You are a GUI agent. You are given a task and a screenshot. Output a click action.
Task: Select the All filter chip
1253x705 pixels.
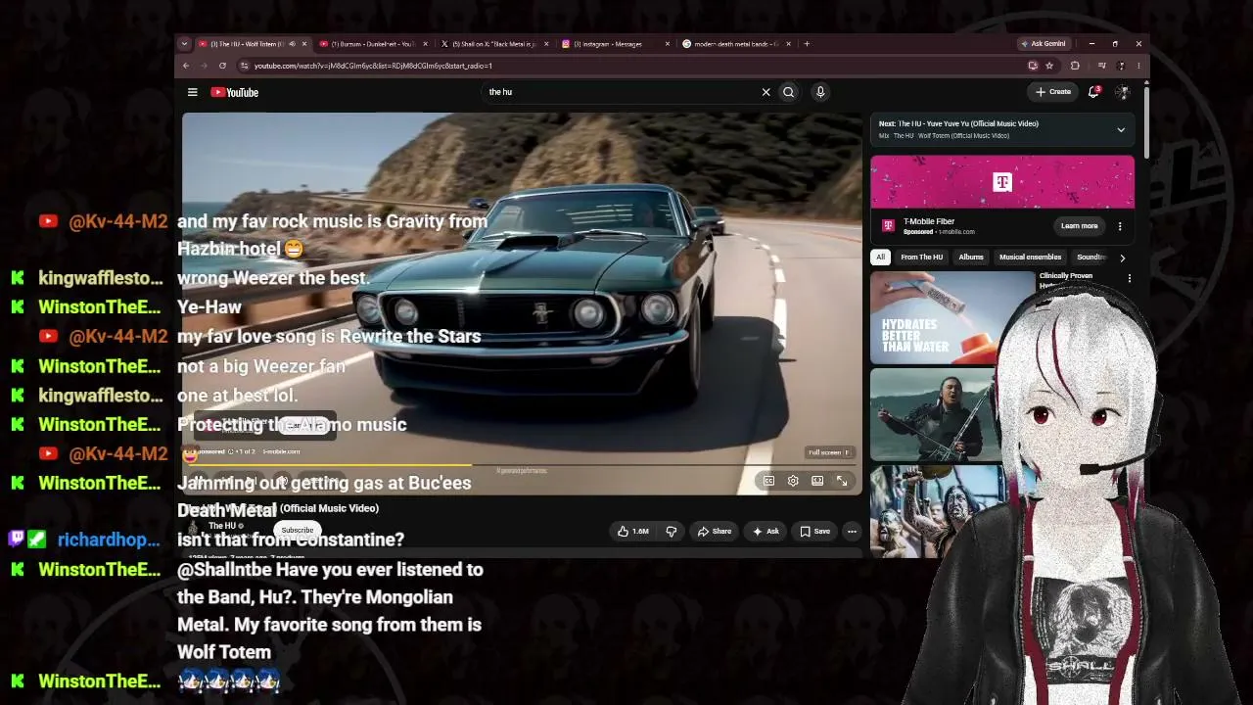pyautogui.click(x=880, y=258)
